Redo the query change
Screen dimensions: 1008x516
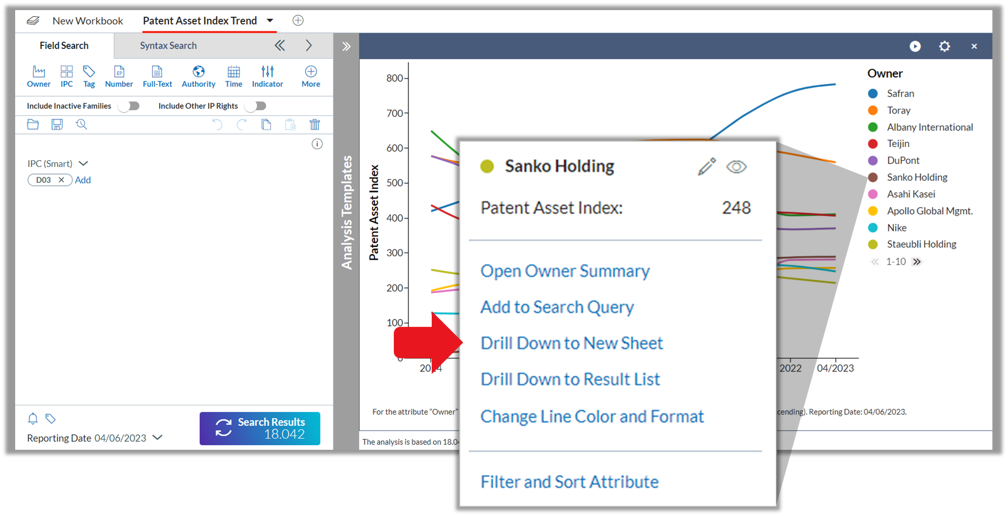pyautogui.click(x=242, y=124)
